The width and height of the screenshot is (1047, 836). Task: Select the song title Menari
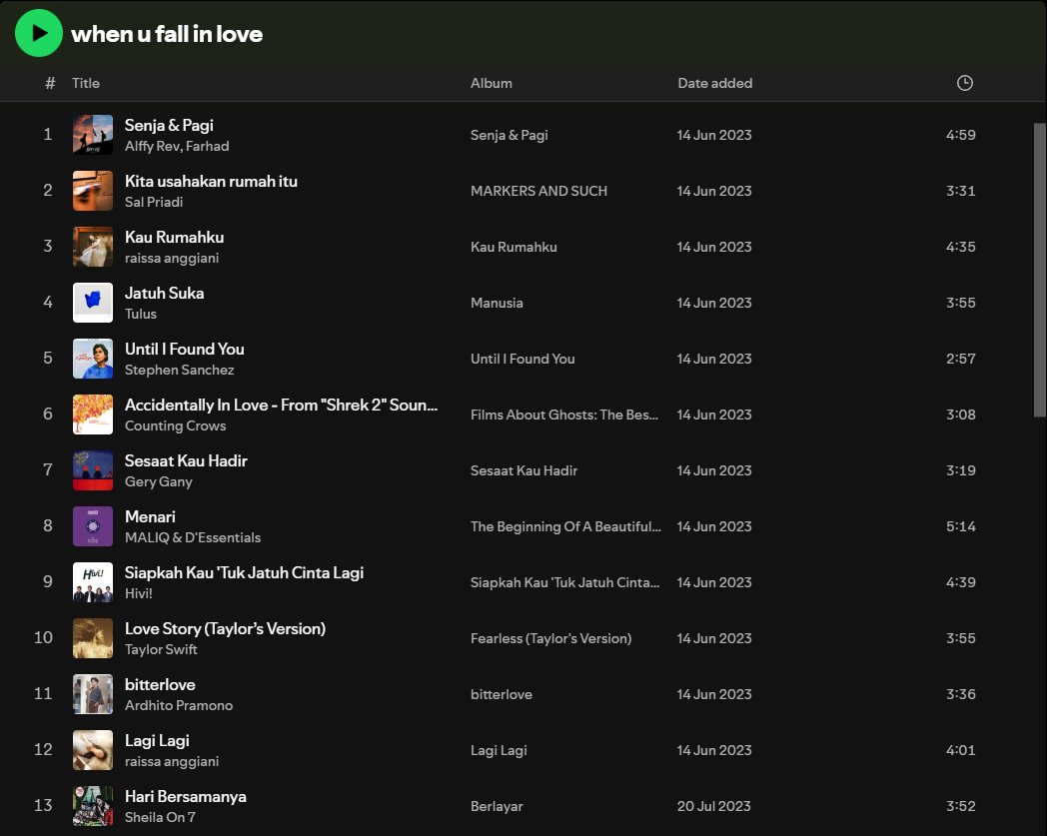pos(150,516)
